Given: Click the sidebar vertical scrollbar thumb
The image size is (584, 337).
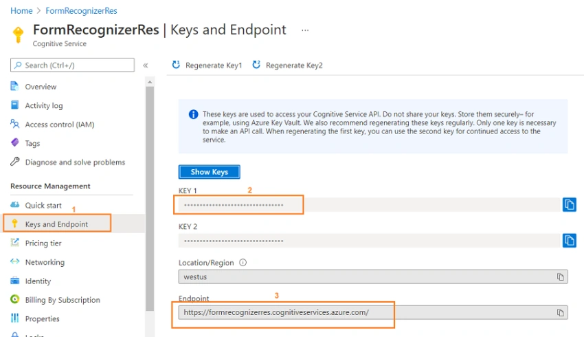Looking at the screenshot, I should 150,199.
